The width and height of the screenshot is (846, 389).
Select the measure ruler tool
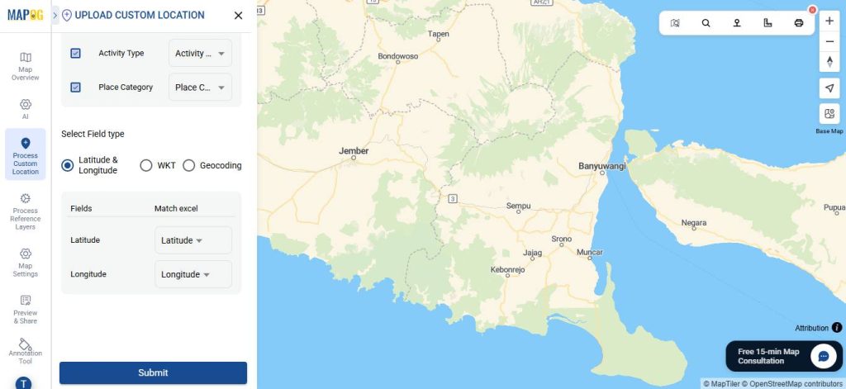768,23
